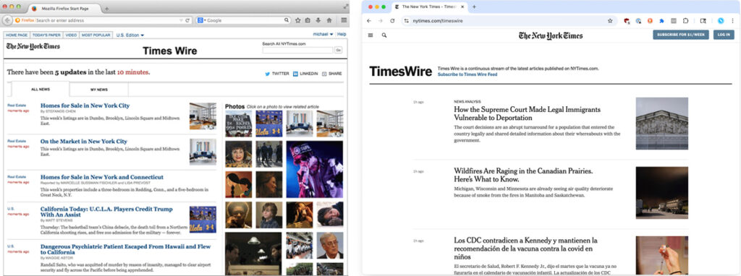Screen dimensions: 741x276
Task: Click Firefox home icon
Action: point(329,20)
